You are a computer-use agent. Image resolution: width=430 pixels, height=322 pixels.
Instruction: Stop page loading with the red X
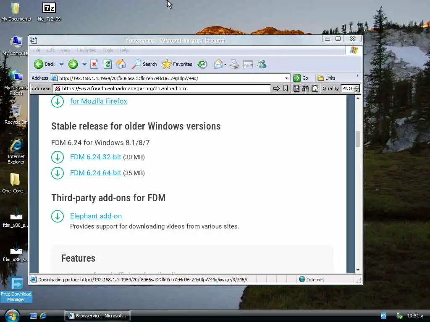coord(94,64)
